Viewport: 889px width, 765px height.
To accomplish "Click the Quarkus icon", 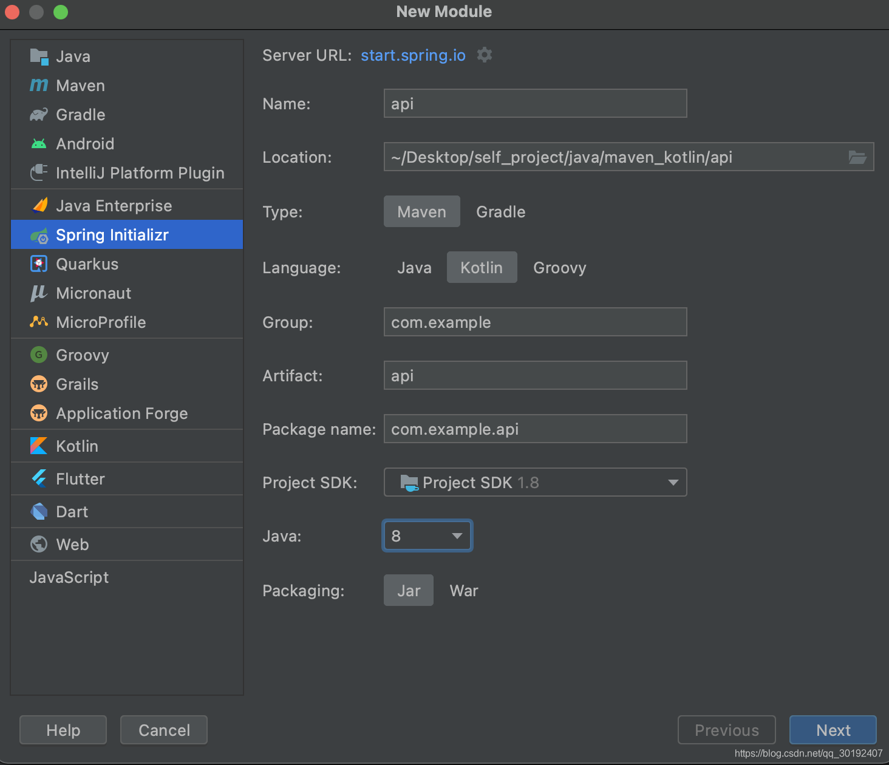I will tap(39, 264).
